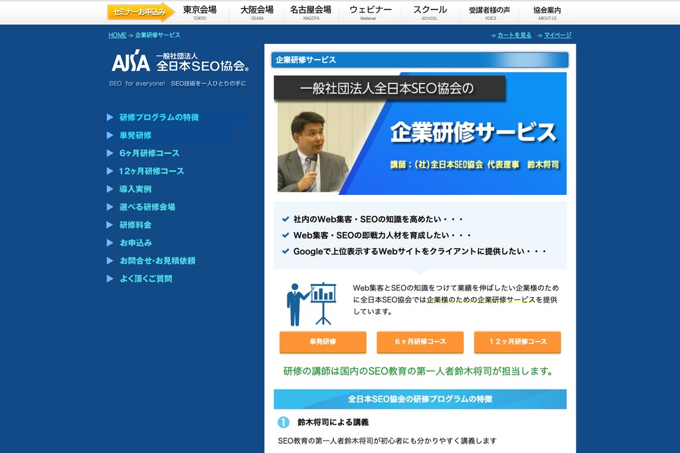Open the 大阪会場 OSAKA menu item
The height and width of the screenshot is (453, 680).
point(257,13)
